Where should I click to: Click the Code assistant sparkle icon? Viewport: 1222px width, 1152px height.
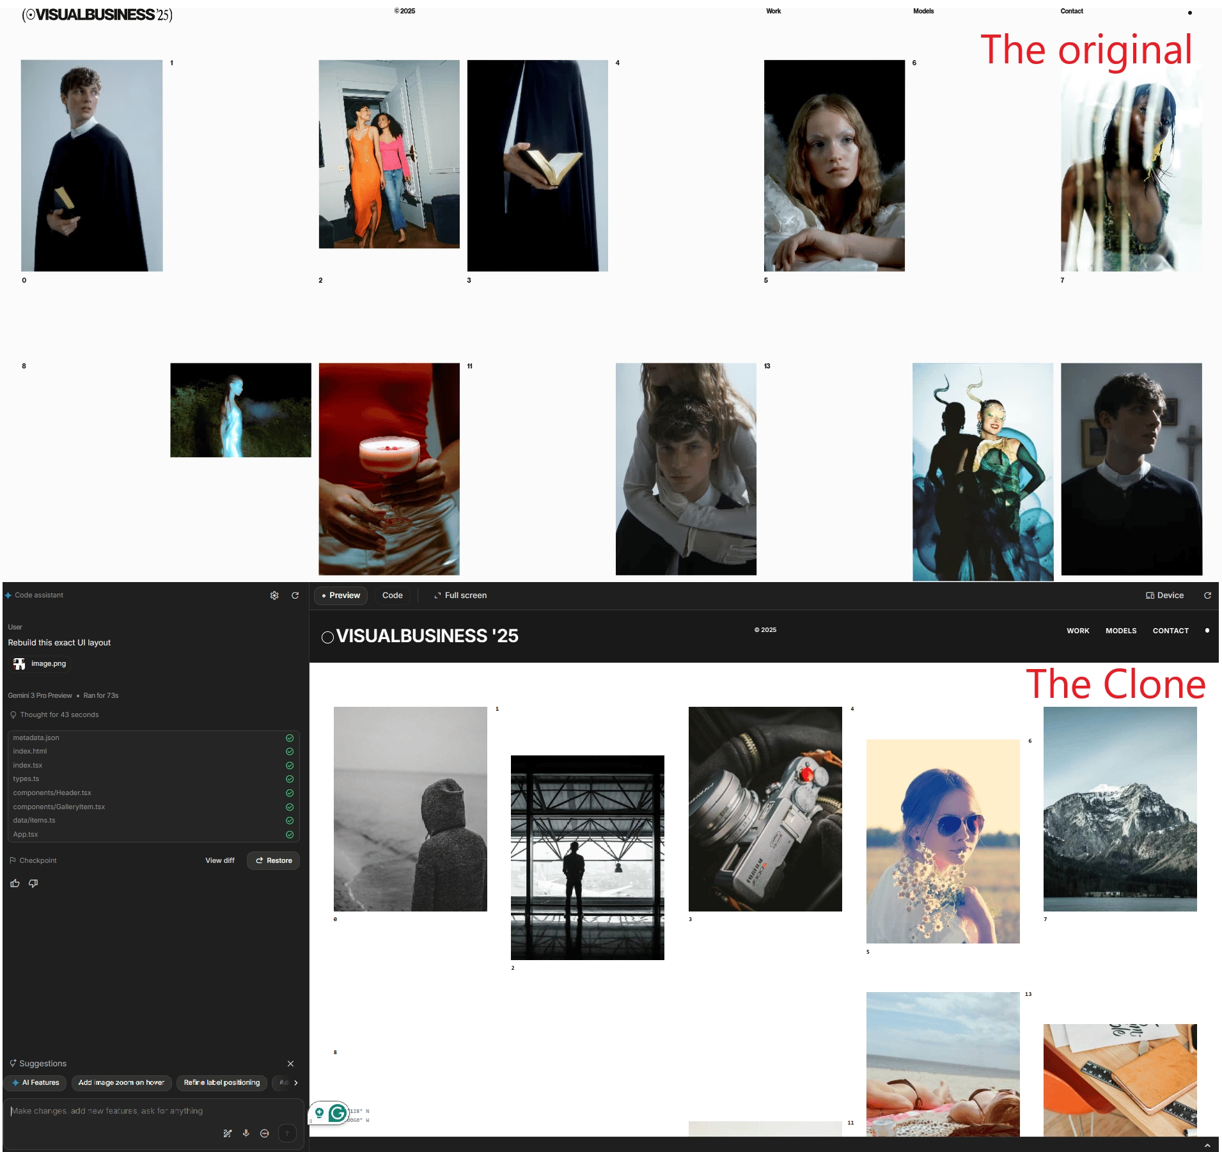tap(8, 595)
